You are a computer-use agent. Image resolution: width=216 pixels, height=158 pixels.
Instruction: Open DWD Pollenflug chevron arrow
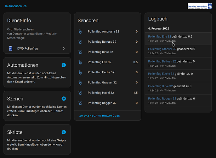(x=64, y=49)
